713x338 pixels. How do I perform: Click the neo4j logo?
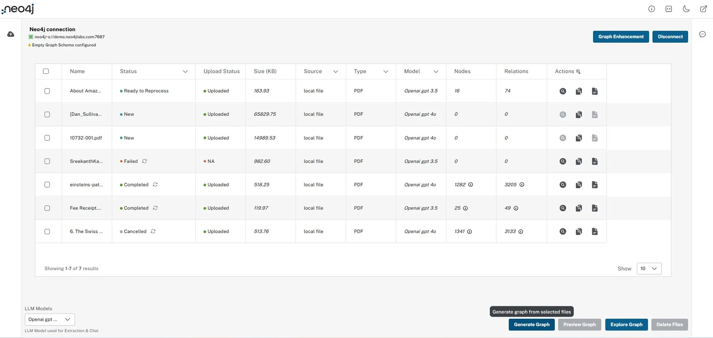18,9
